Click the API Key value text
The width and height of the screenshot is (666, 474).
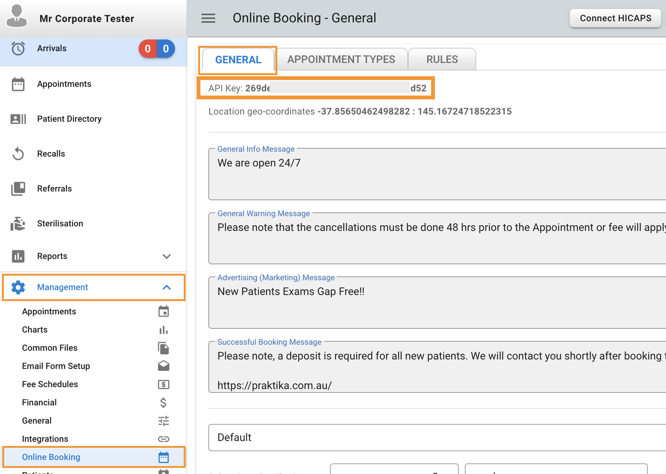336,88
